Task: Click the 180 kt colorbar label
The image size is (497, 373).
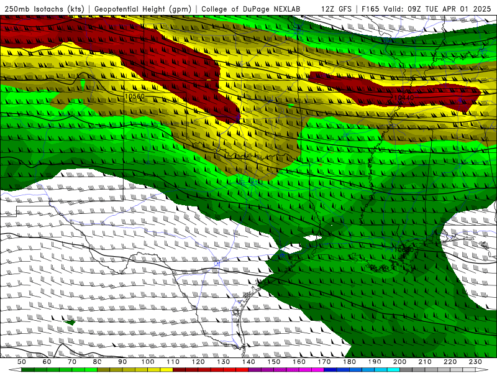Action: click(349, 362)
